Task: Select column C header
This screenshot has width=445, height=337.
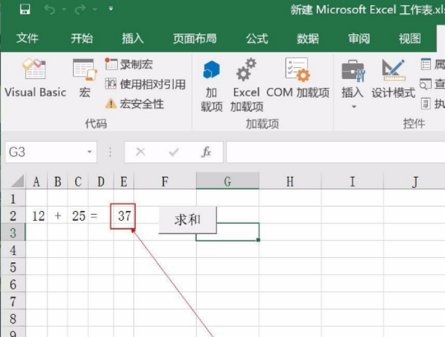Action: (x=78, y=181)
